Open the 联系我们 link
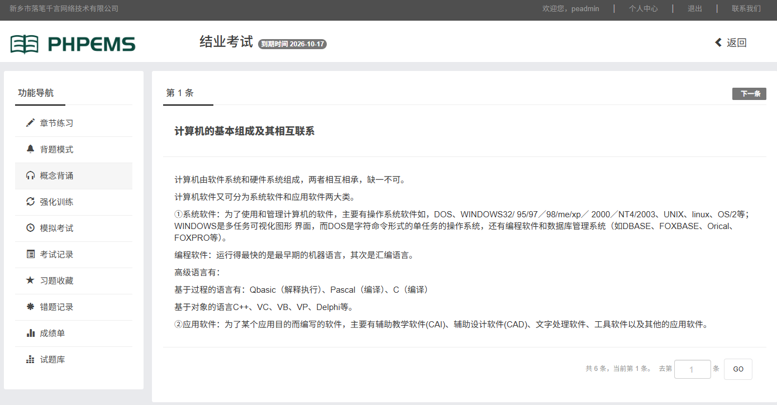Viewport: 777px width, 405px height. 746,9
